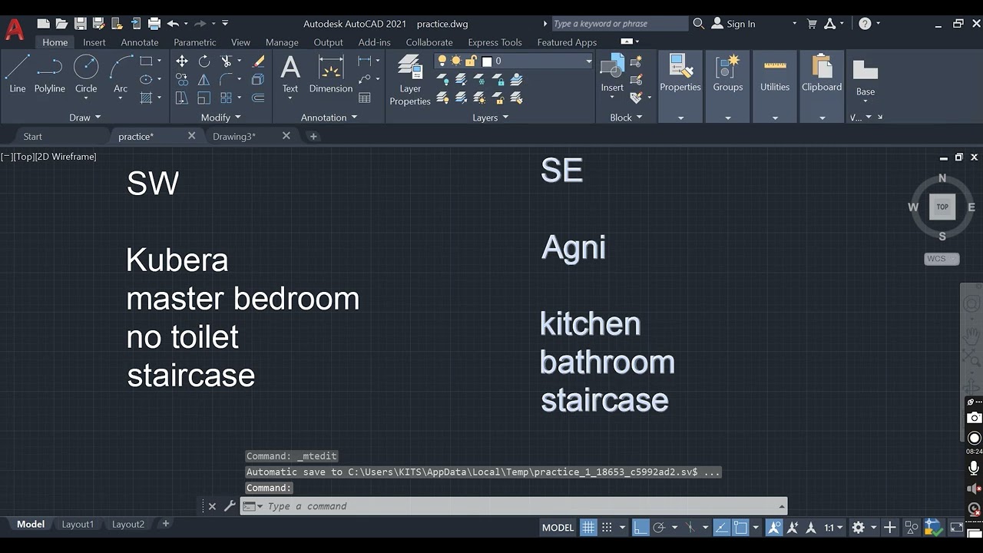Click the TOP face of ViewCube
Viewport: 983px width, 553px height.
tap(942, 207)
